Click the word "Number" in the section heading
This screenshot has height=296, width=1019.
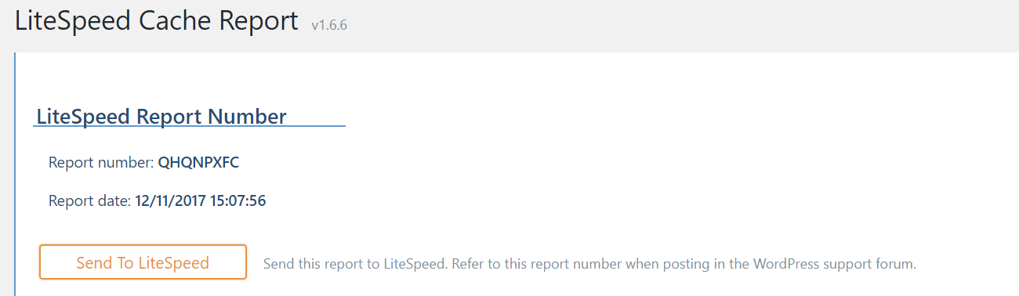pyautogui.click(x=247, y=117)
